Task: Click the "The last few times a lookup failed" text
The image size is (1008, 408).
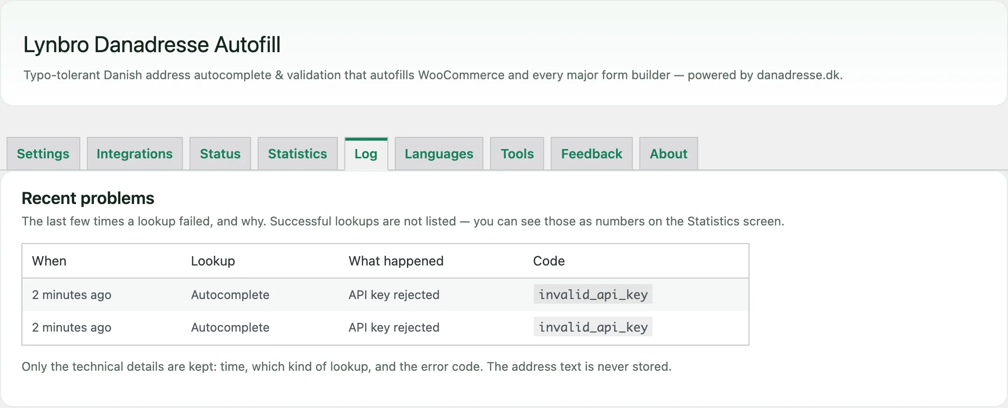Action: tap(403, 221)
